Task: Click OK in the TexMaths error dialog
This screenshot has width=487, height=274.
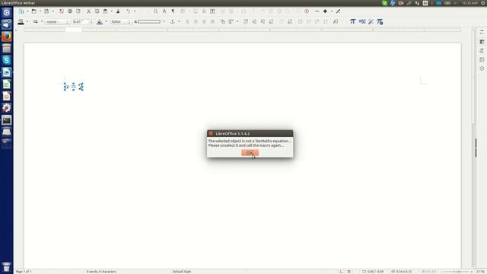Action: click(x=250, y=152)
